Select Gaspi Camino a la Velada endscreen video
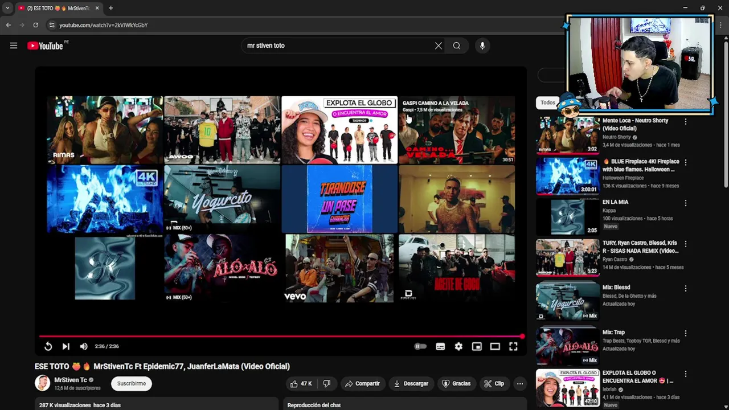Viewport: 729px width, 410px height. click(x=457, y=130)
